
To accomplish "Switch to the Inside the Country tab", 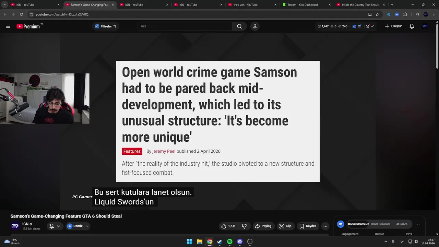I will coord(361,5).
